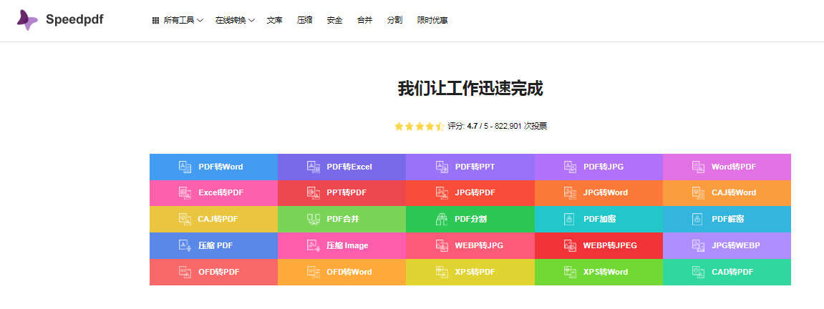
Task: Click the Word转PDF tile icon
Action: [699, 167]
